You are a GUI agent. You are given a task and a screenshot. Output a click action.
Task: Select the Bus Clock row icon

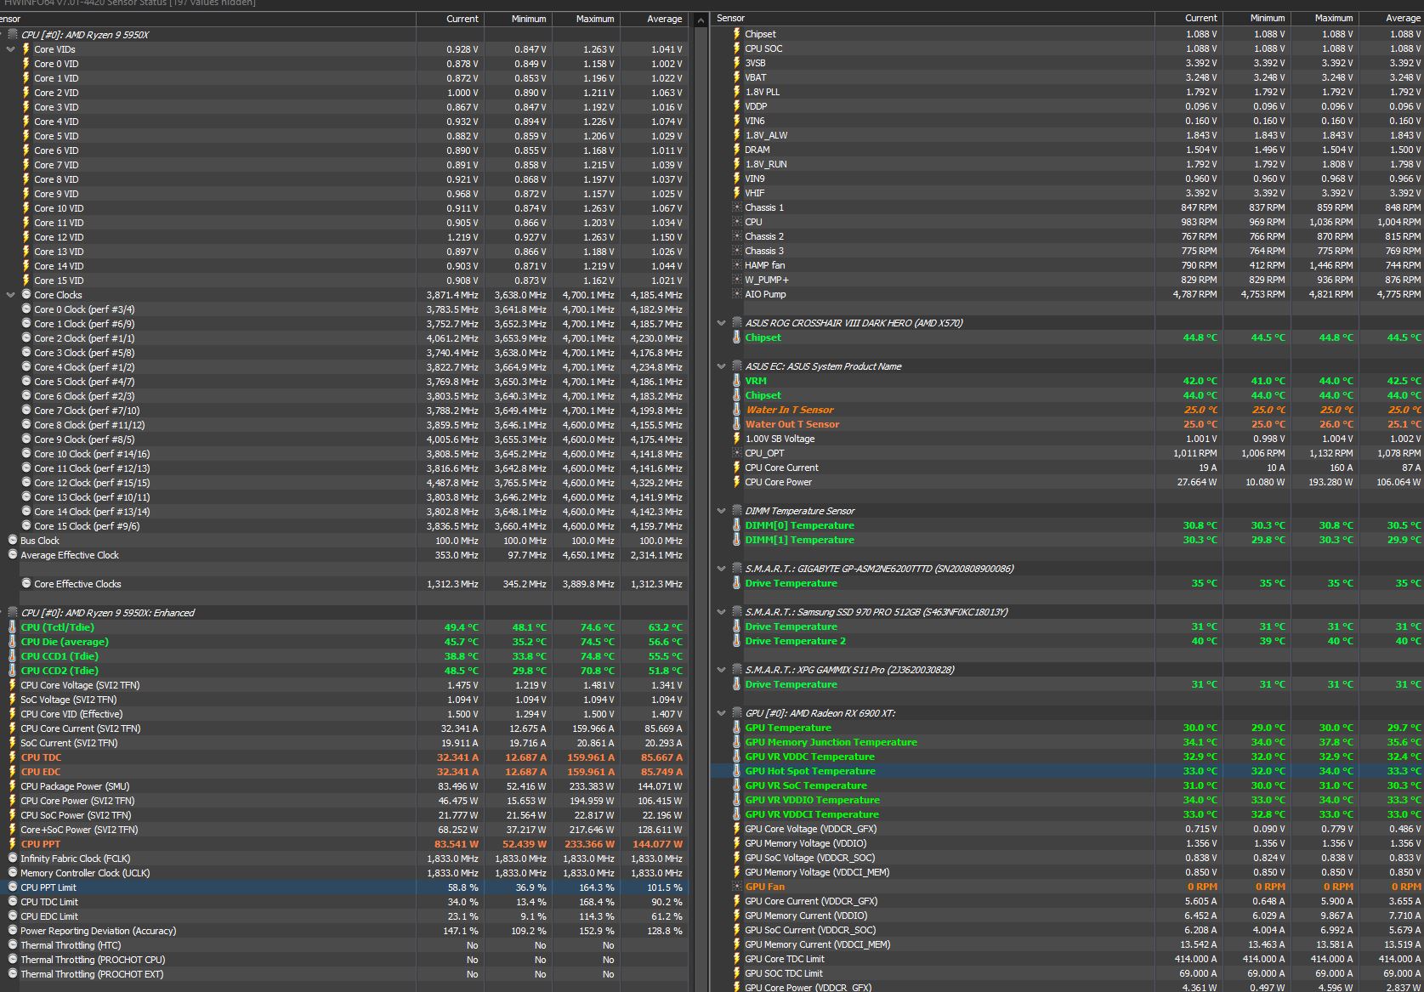click(13, 541)
